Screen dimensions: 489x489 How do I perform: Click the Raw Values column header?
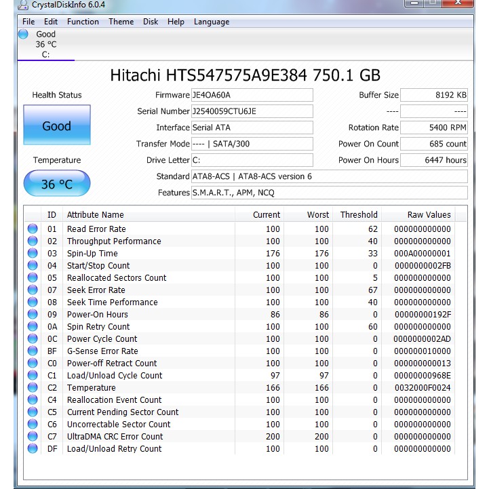(428, 215)
